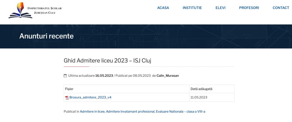Open the Admitere in licee category
The image size is (292, 122).
[92, 111]
